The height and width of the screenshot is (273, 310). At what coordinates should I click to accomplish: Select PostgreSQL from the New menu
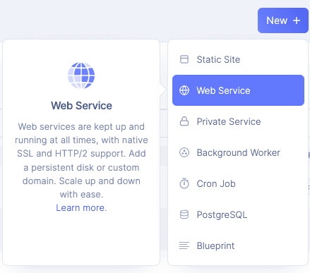tap(238, 214)
